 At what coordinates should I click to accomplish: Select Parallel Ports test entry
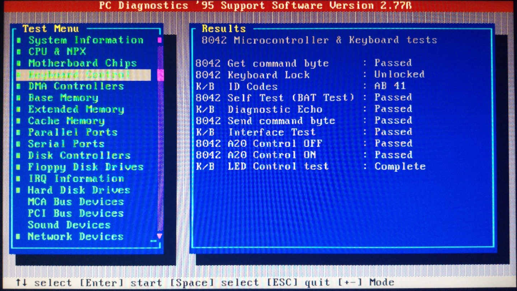click(73, 132)
